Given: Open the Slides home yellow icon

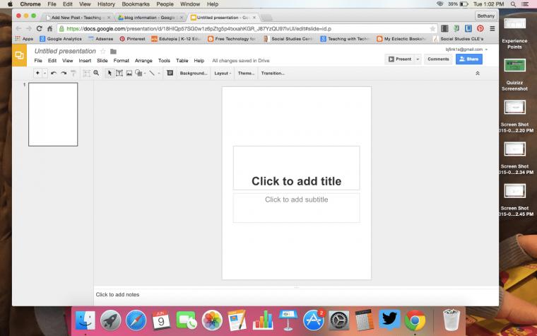Looking at the screenshot, I should coord(19,55).
